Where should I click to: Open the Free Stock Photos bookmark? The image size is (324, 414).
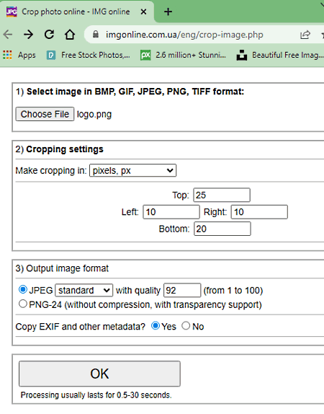[x=89, y=56]
